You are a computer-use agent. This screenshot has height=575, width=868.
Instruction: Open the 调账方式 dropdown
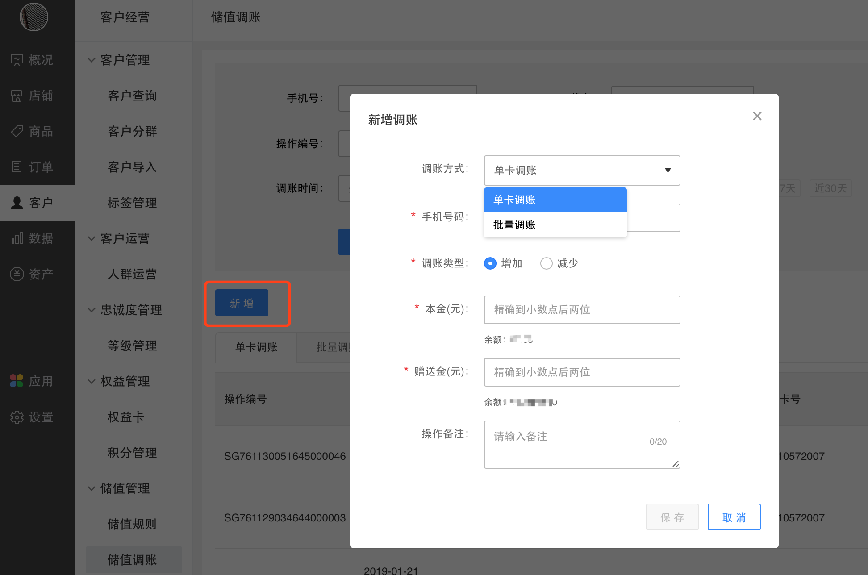pyautogui.click(x=581, y=171)
